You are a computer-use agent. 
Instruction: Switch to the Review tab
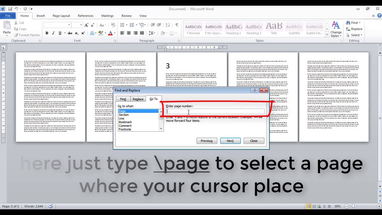coord(127,16)
